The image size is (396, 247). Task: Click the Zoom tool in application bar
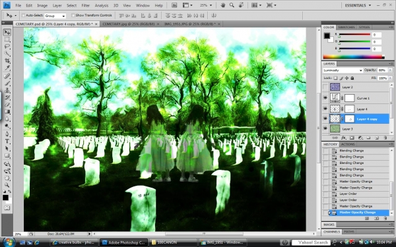(232, 5)
